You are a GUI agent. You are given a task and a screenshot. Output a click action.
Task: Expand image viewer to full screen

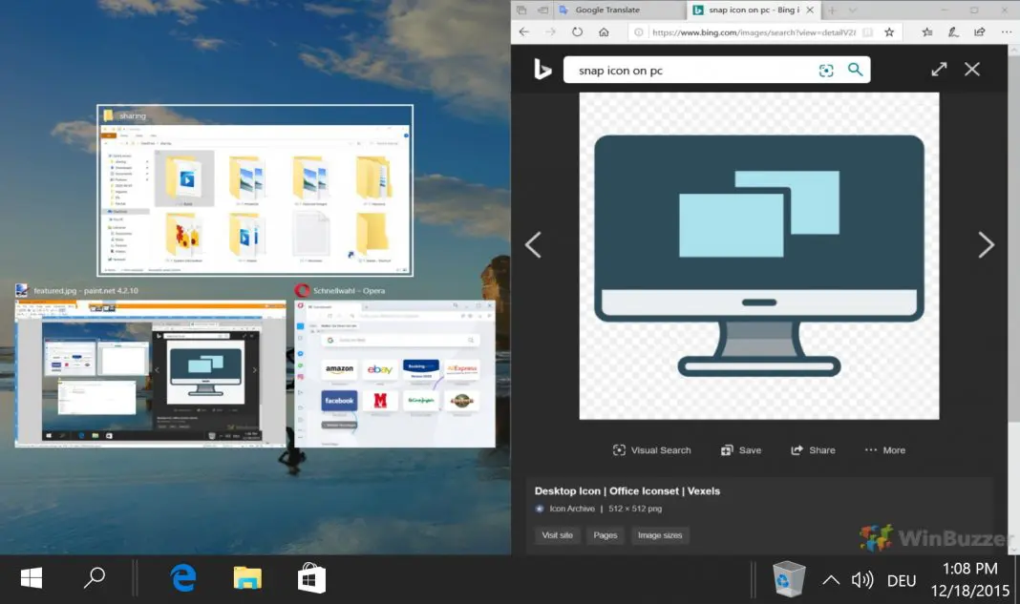point(939,69)
